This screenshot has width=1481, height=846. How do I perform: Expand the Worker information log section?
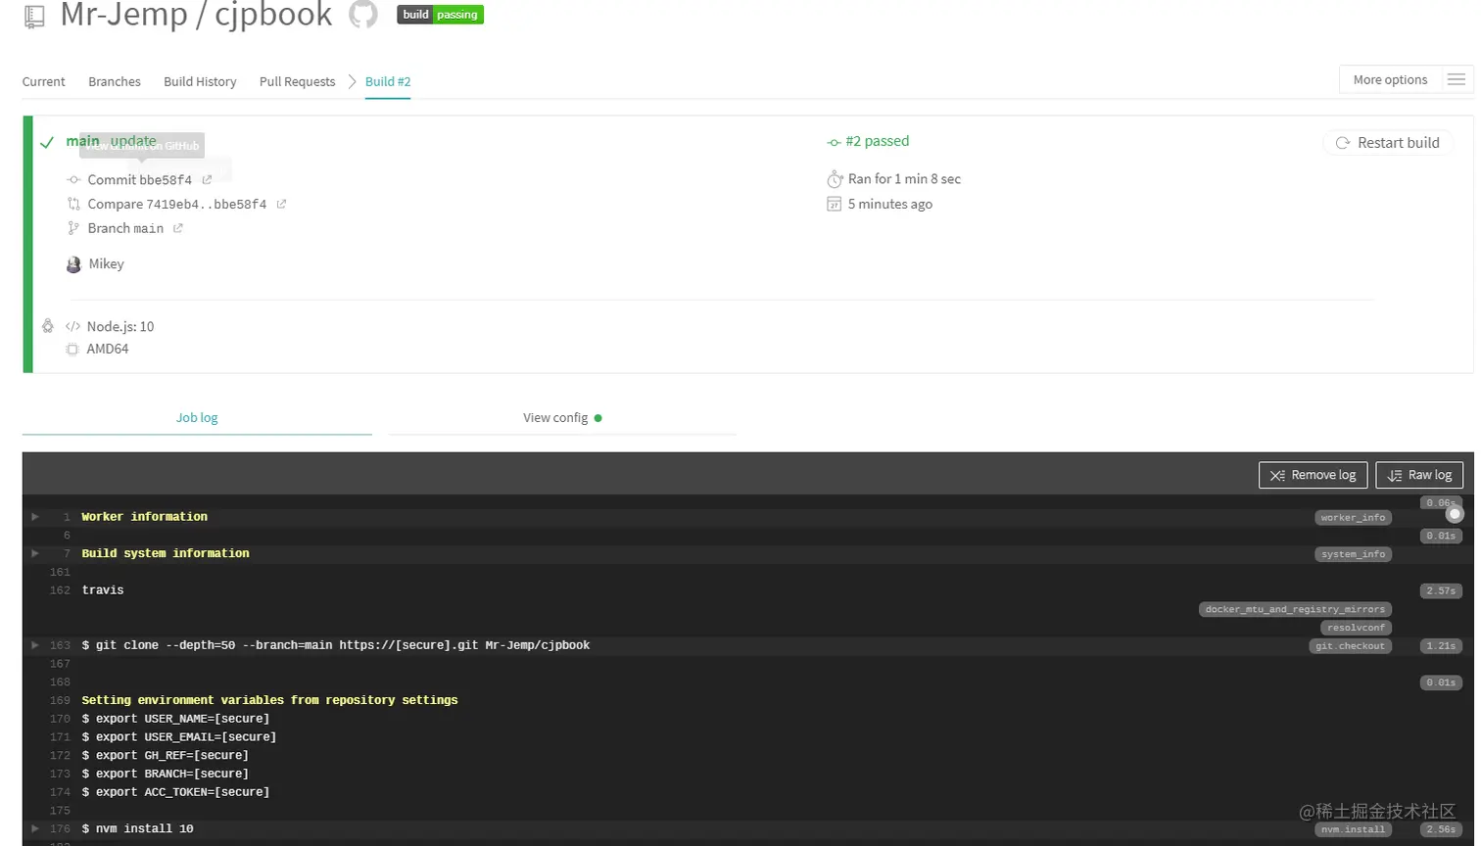(35, 517)
